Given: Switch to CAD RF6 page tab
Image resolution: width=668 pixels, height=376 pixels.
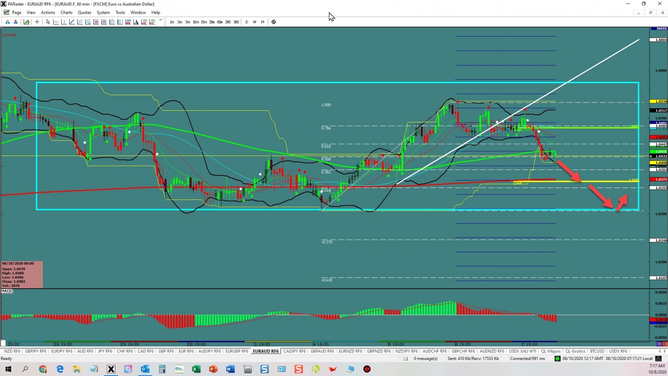Looking at the screenshot, I should [x=145, y=351].
